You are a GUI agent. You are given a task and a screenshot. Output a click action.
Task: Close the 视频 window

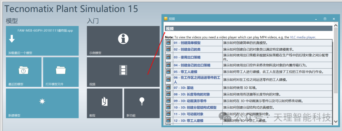334,19
